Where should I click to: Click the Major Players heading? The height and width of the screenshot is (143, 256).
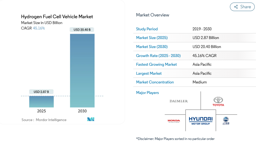tap(147, 93)
